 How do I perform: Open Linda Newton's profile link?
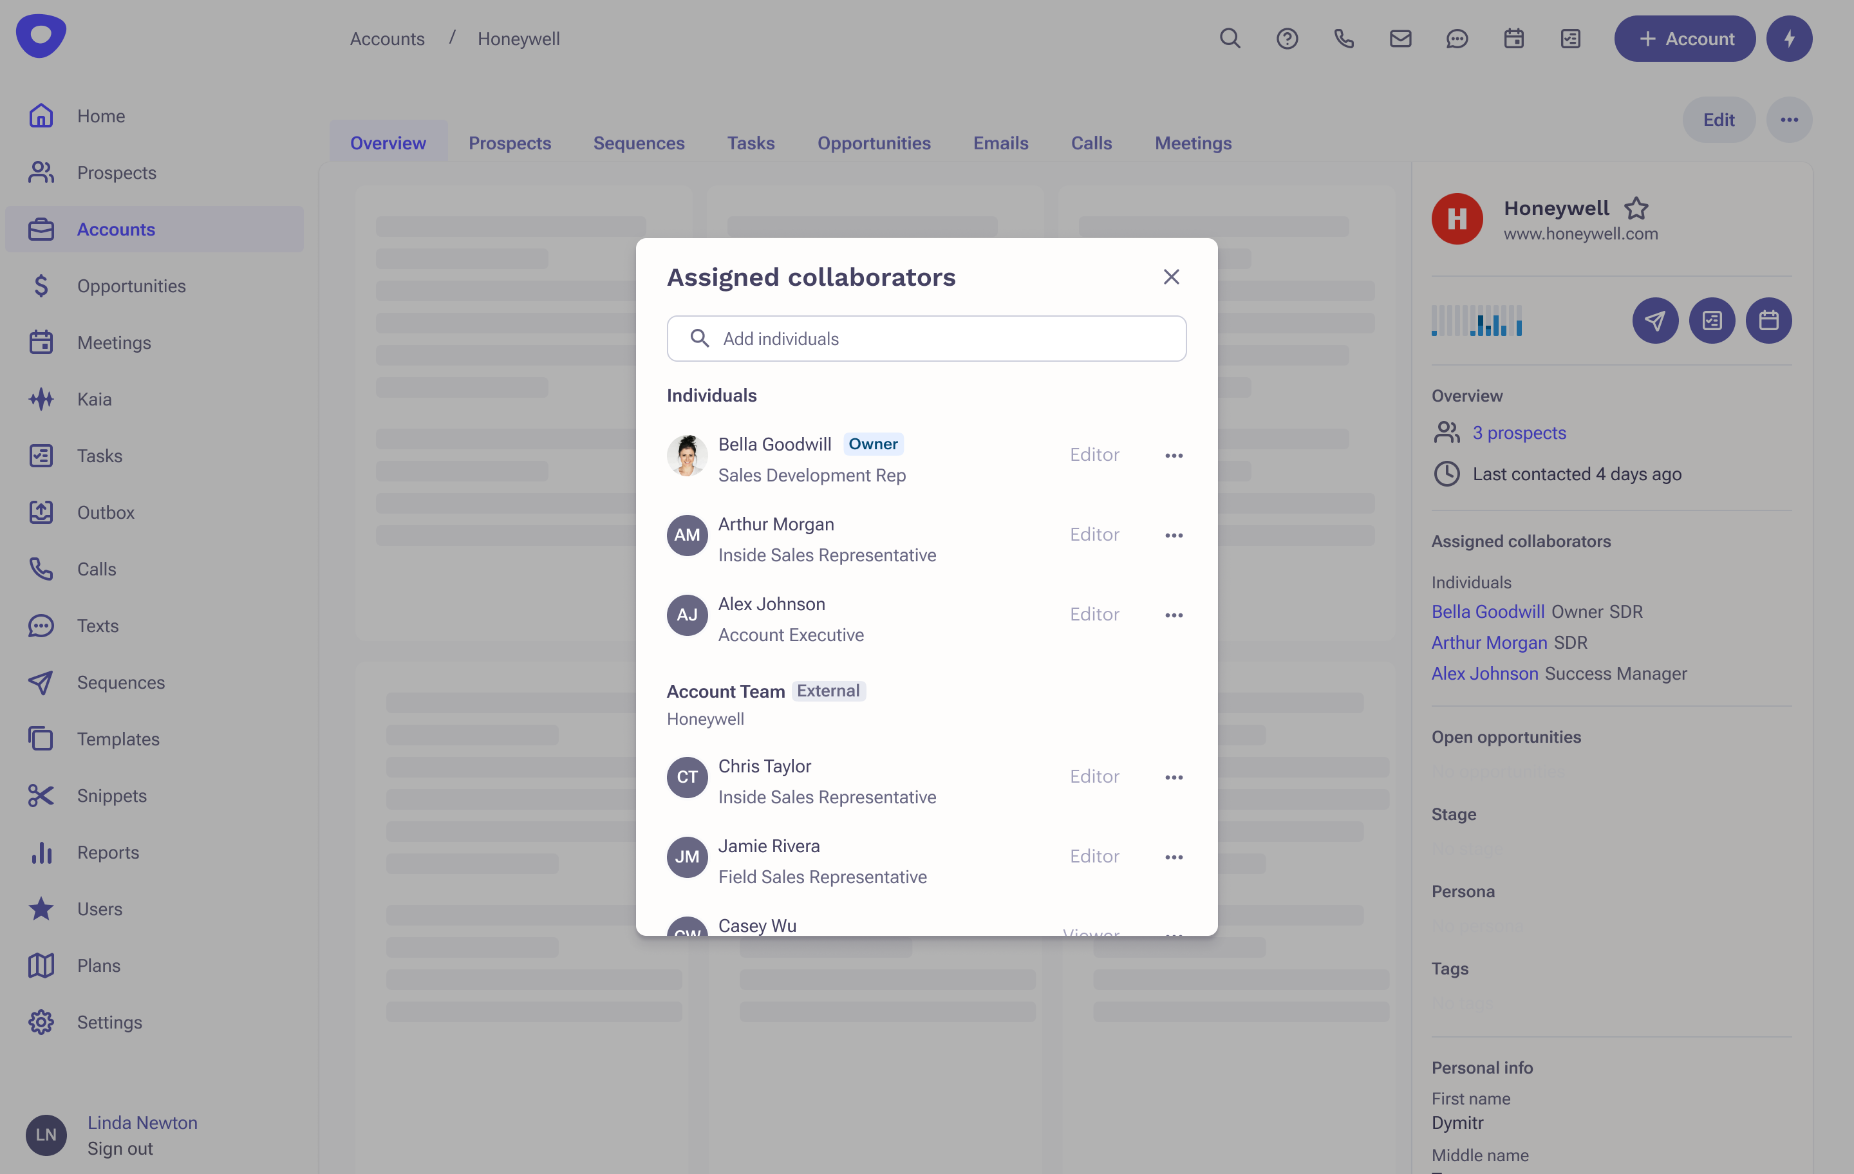tap(142, 1123)
